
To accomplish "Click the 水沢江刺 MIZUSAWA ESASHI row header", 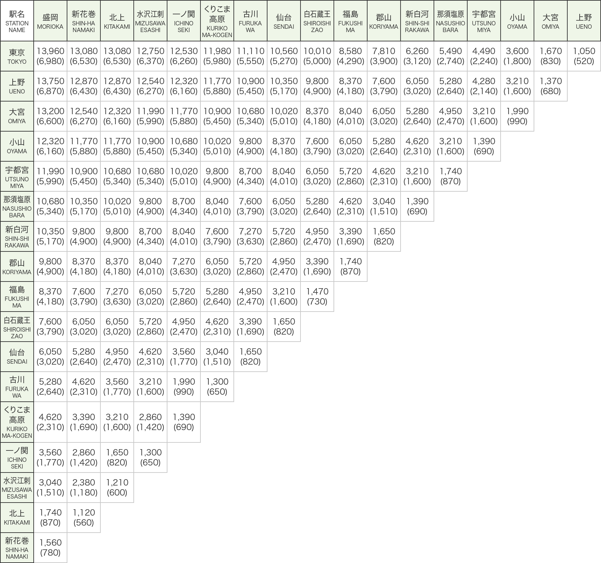I will pyautogui.click(x=17, y=488).
